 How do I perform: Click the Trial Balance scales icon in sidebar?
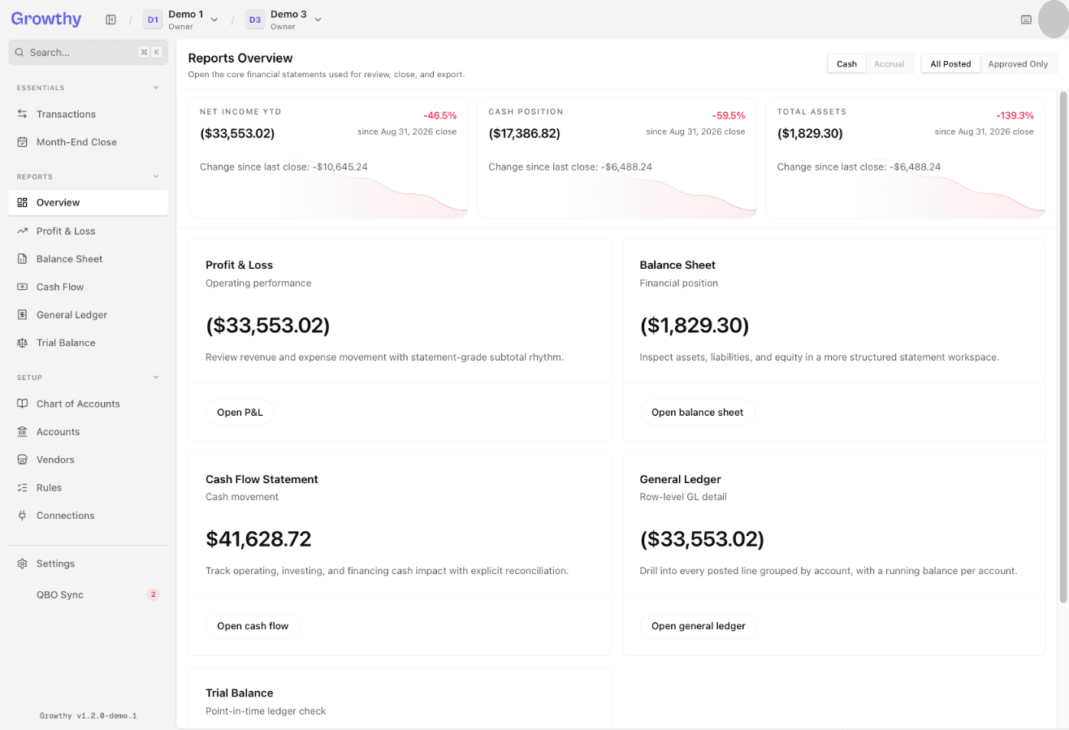23,343
